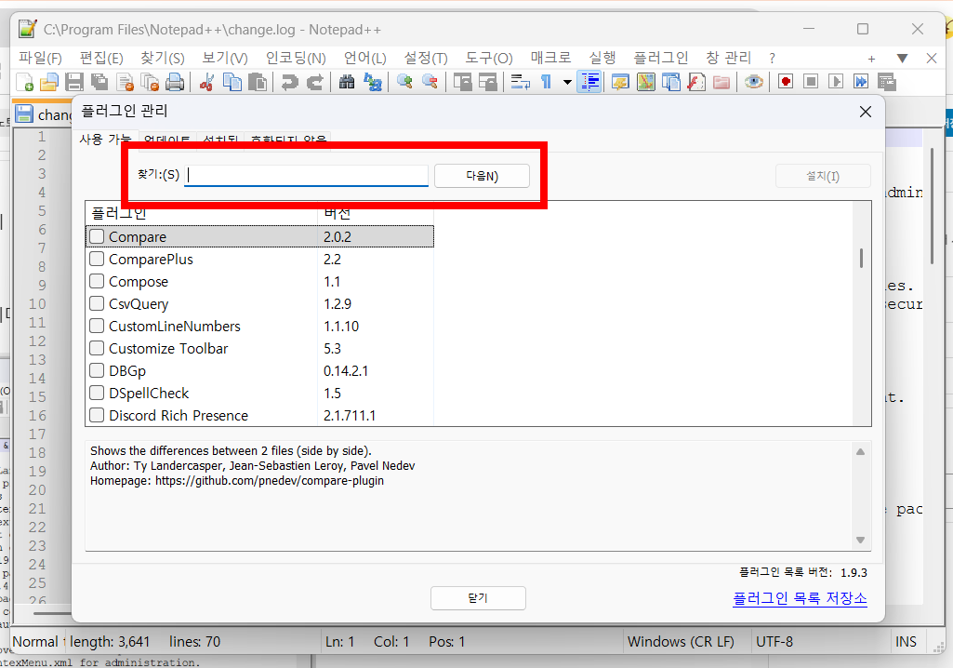Open the Function List icon

[x=696, y=82]
